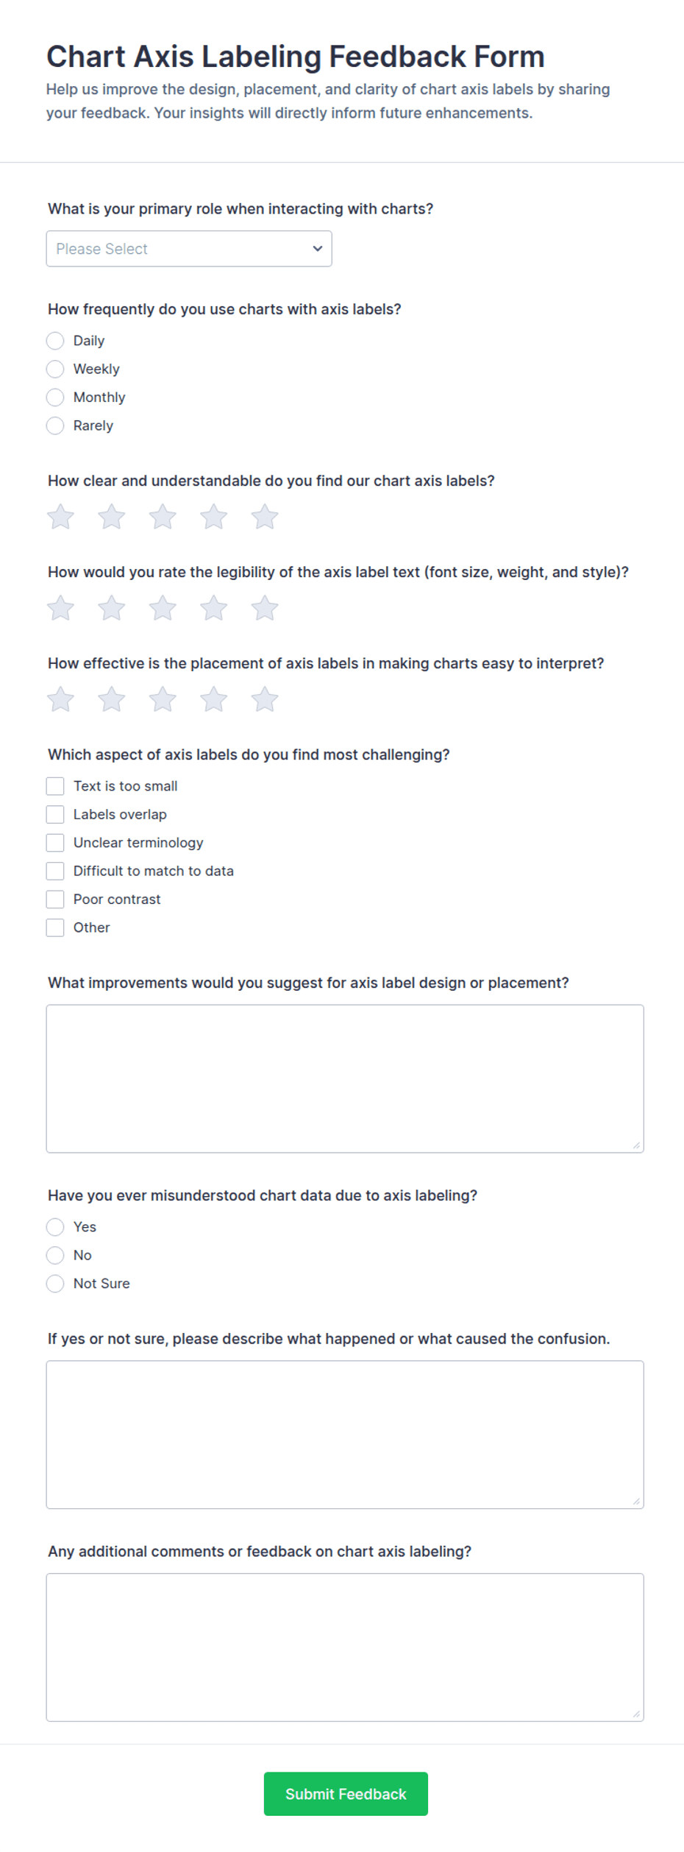Open the primary role 'Please Select' dropdown

(189, 249)
